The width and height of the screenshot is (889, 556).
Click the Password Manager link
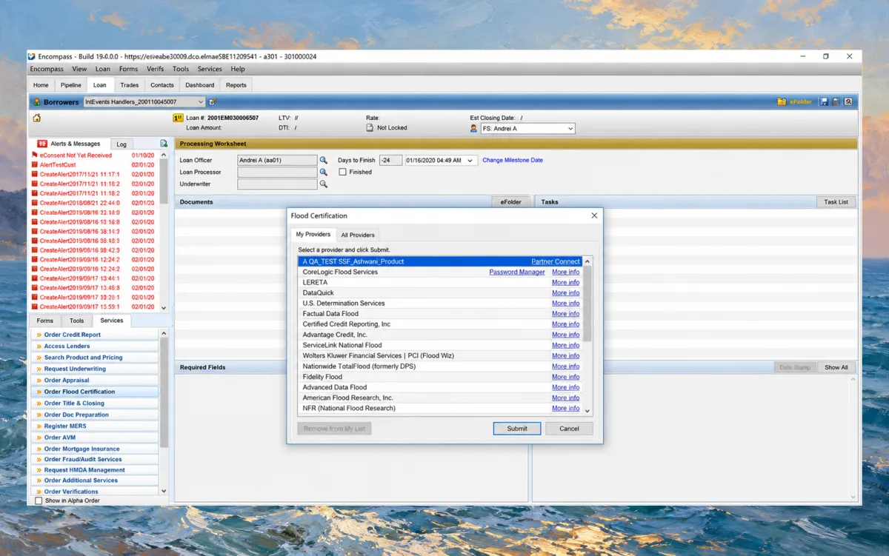[517, 272]
